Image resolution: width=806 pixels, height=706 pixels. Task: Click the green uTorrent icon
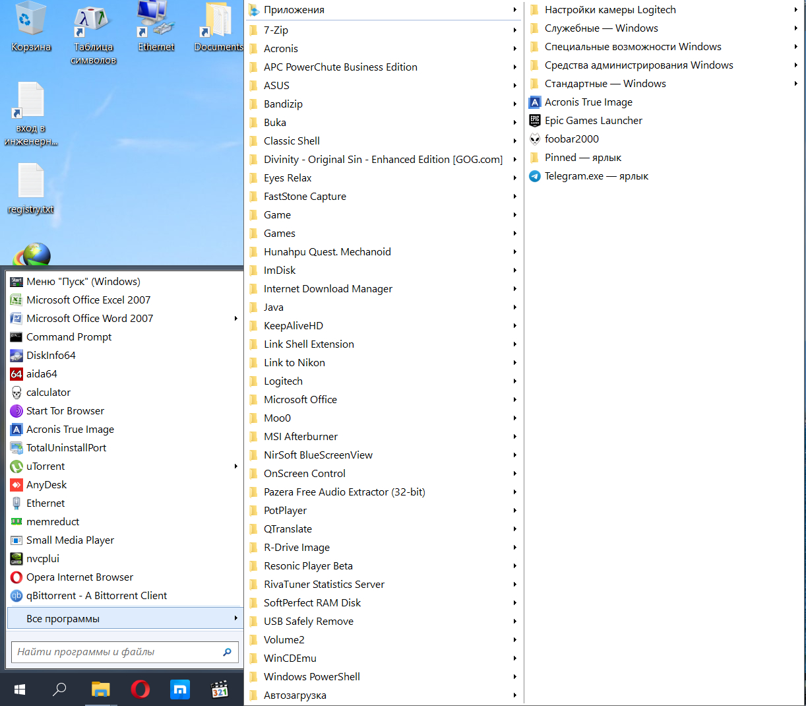[x=16, y=466]
